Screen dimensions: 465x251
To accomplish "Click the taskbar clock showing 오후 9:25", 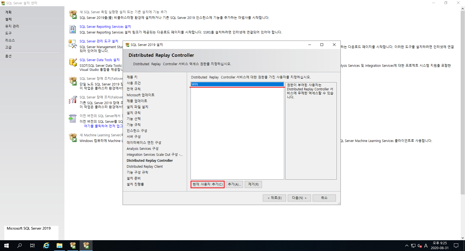I will 440,246.
